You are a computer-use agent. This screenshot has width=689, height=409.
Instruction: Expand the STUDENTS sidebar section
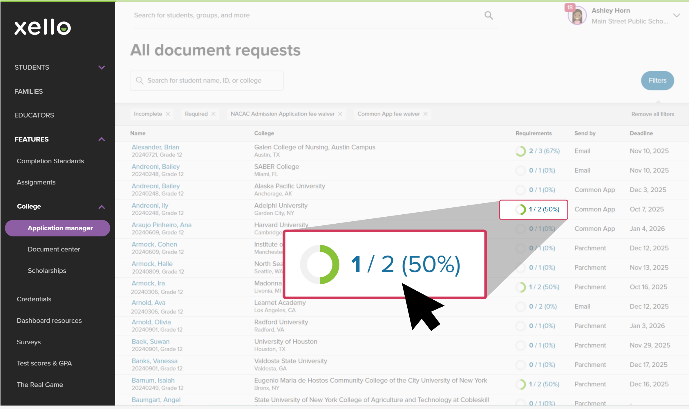pyautogui.click(x=102, y=67)
